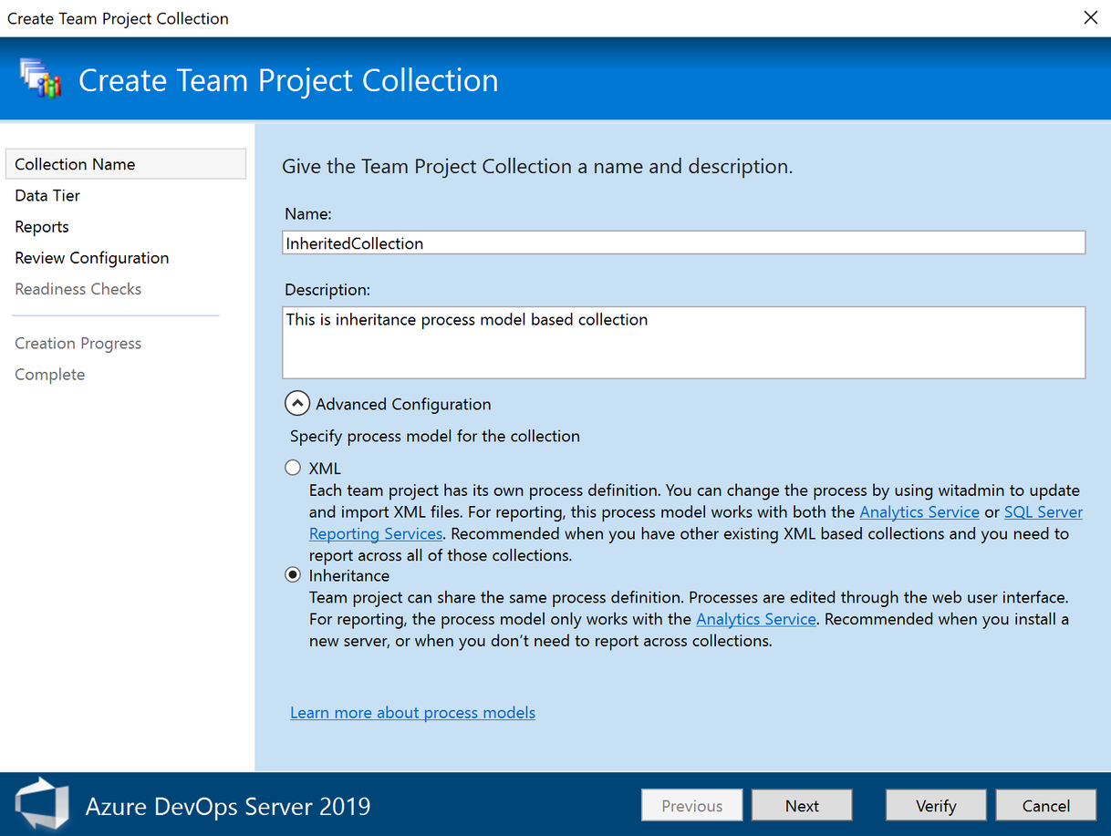
Task: Cancel the collection creation wizard
Action: (x=1045, y=805)
